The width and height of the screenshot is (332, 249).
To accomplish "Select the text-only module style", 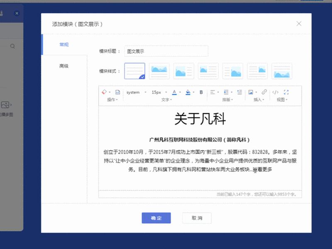I will (x=134, y=71).
